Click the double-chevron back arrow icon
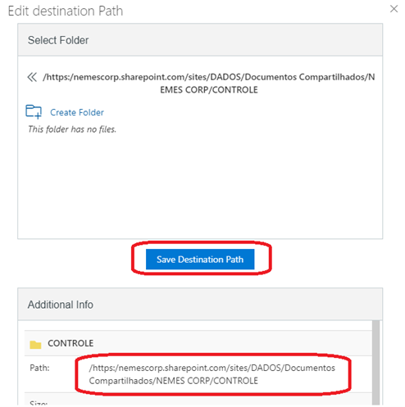405x407 pixels. (x=32, y=77)
